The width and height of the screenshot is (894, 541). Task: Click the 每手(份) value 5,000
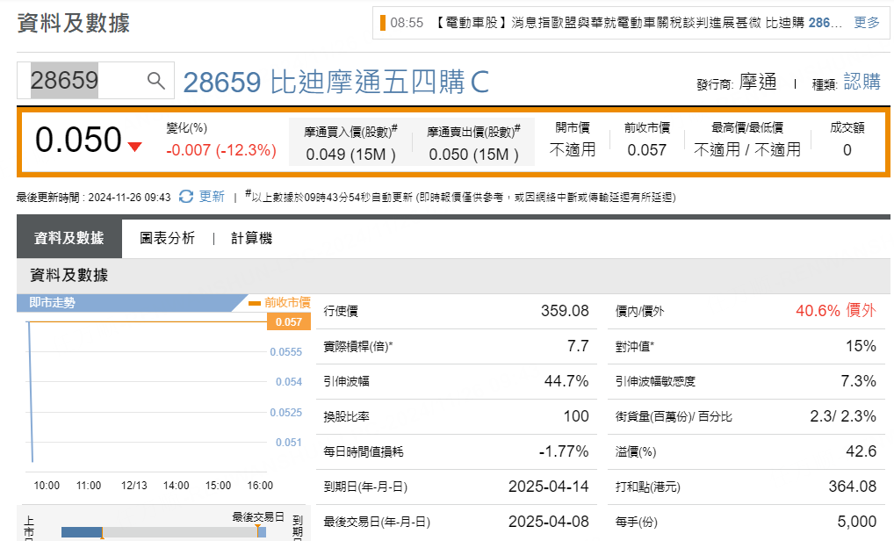[x=857, y=522]
